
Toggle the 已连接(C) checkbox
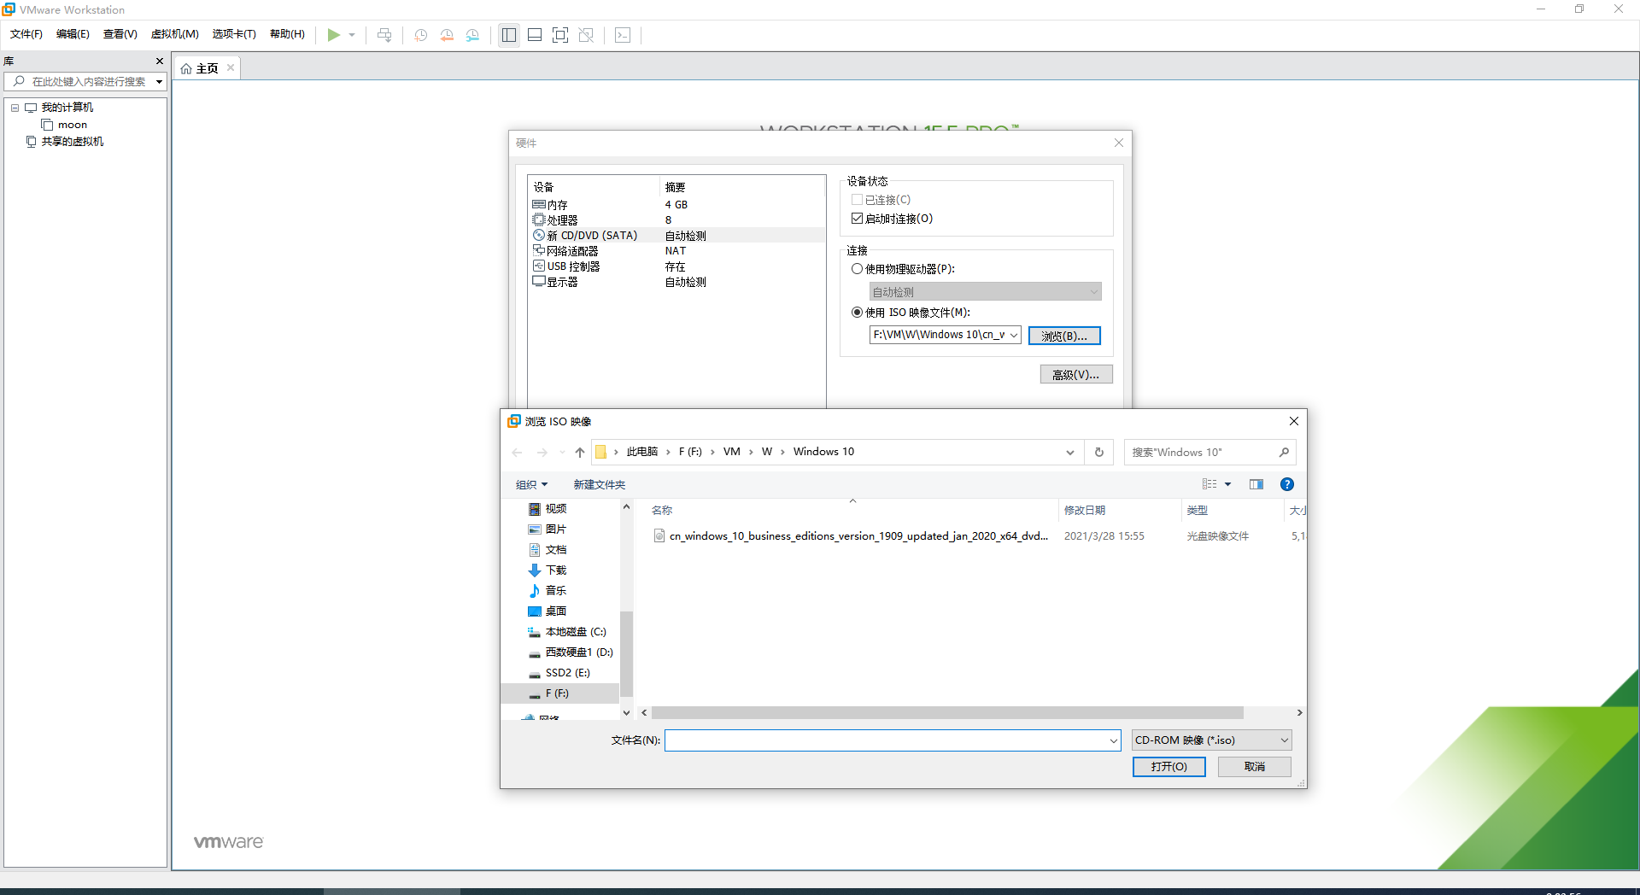click(857, 200)
